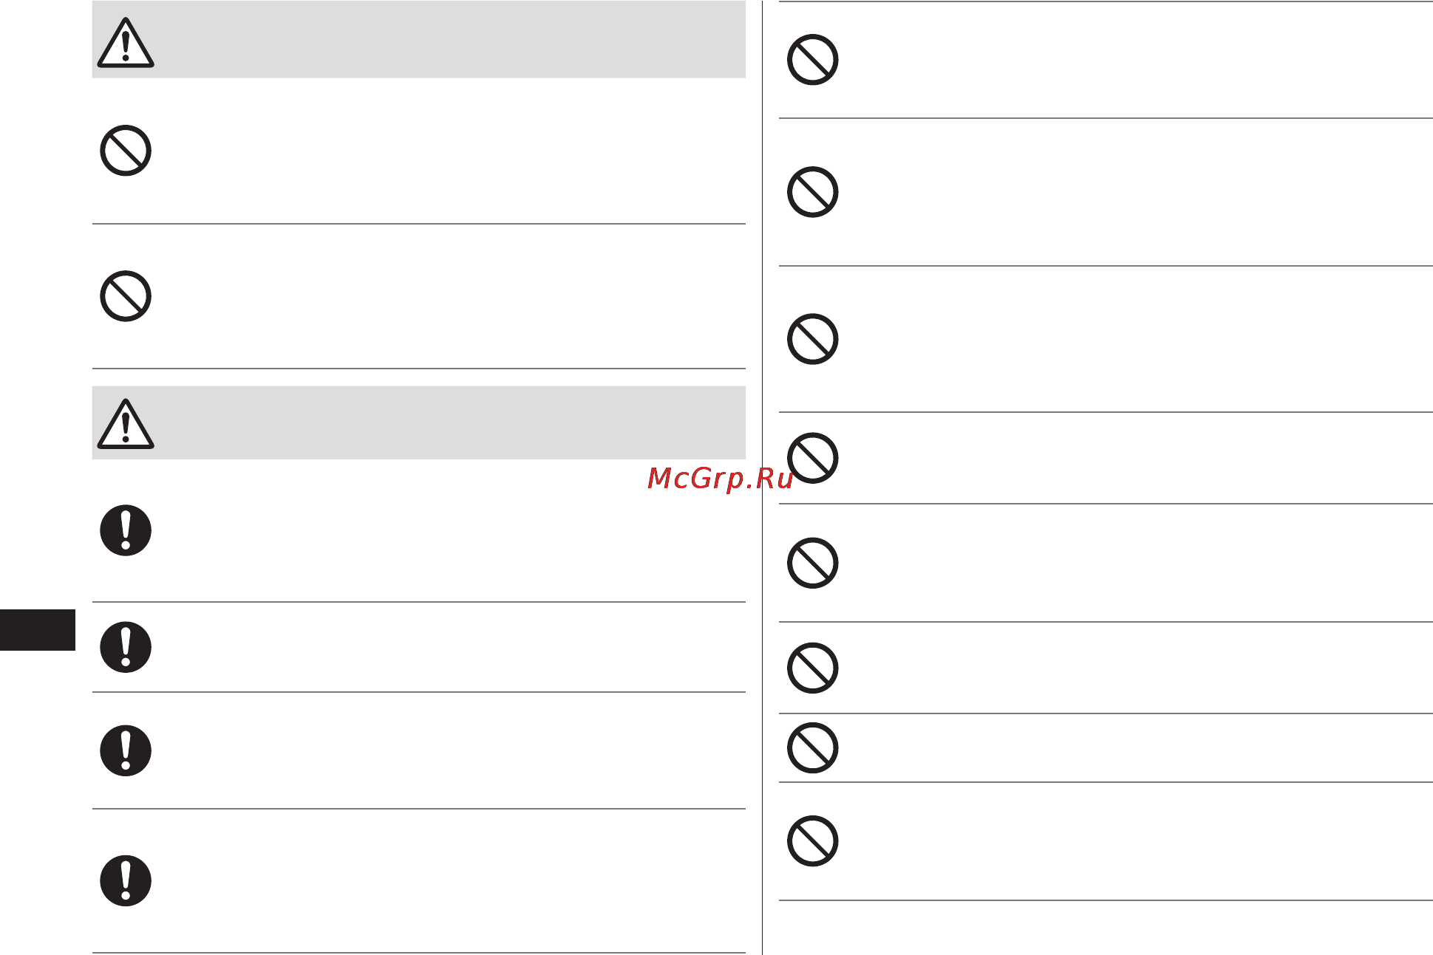Select second prohibition icon in right column
Image resolution: width=1433 pixels, height=955 pixels.
pyautogui.click(x=813, y=192)
